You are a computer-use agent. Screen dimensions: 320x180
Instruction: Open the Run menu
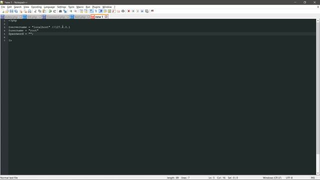pyautogui.click(x=88, y=7)
